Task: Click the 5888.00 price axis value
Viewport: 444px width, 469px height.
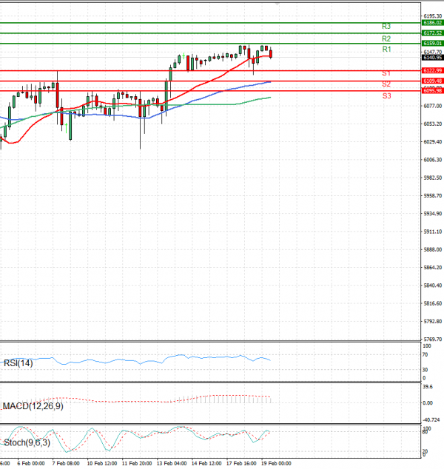Action: coord(433,249)
